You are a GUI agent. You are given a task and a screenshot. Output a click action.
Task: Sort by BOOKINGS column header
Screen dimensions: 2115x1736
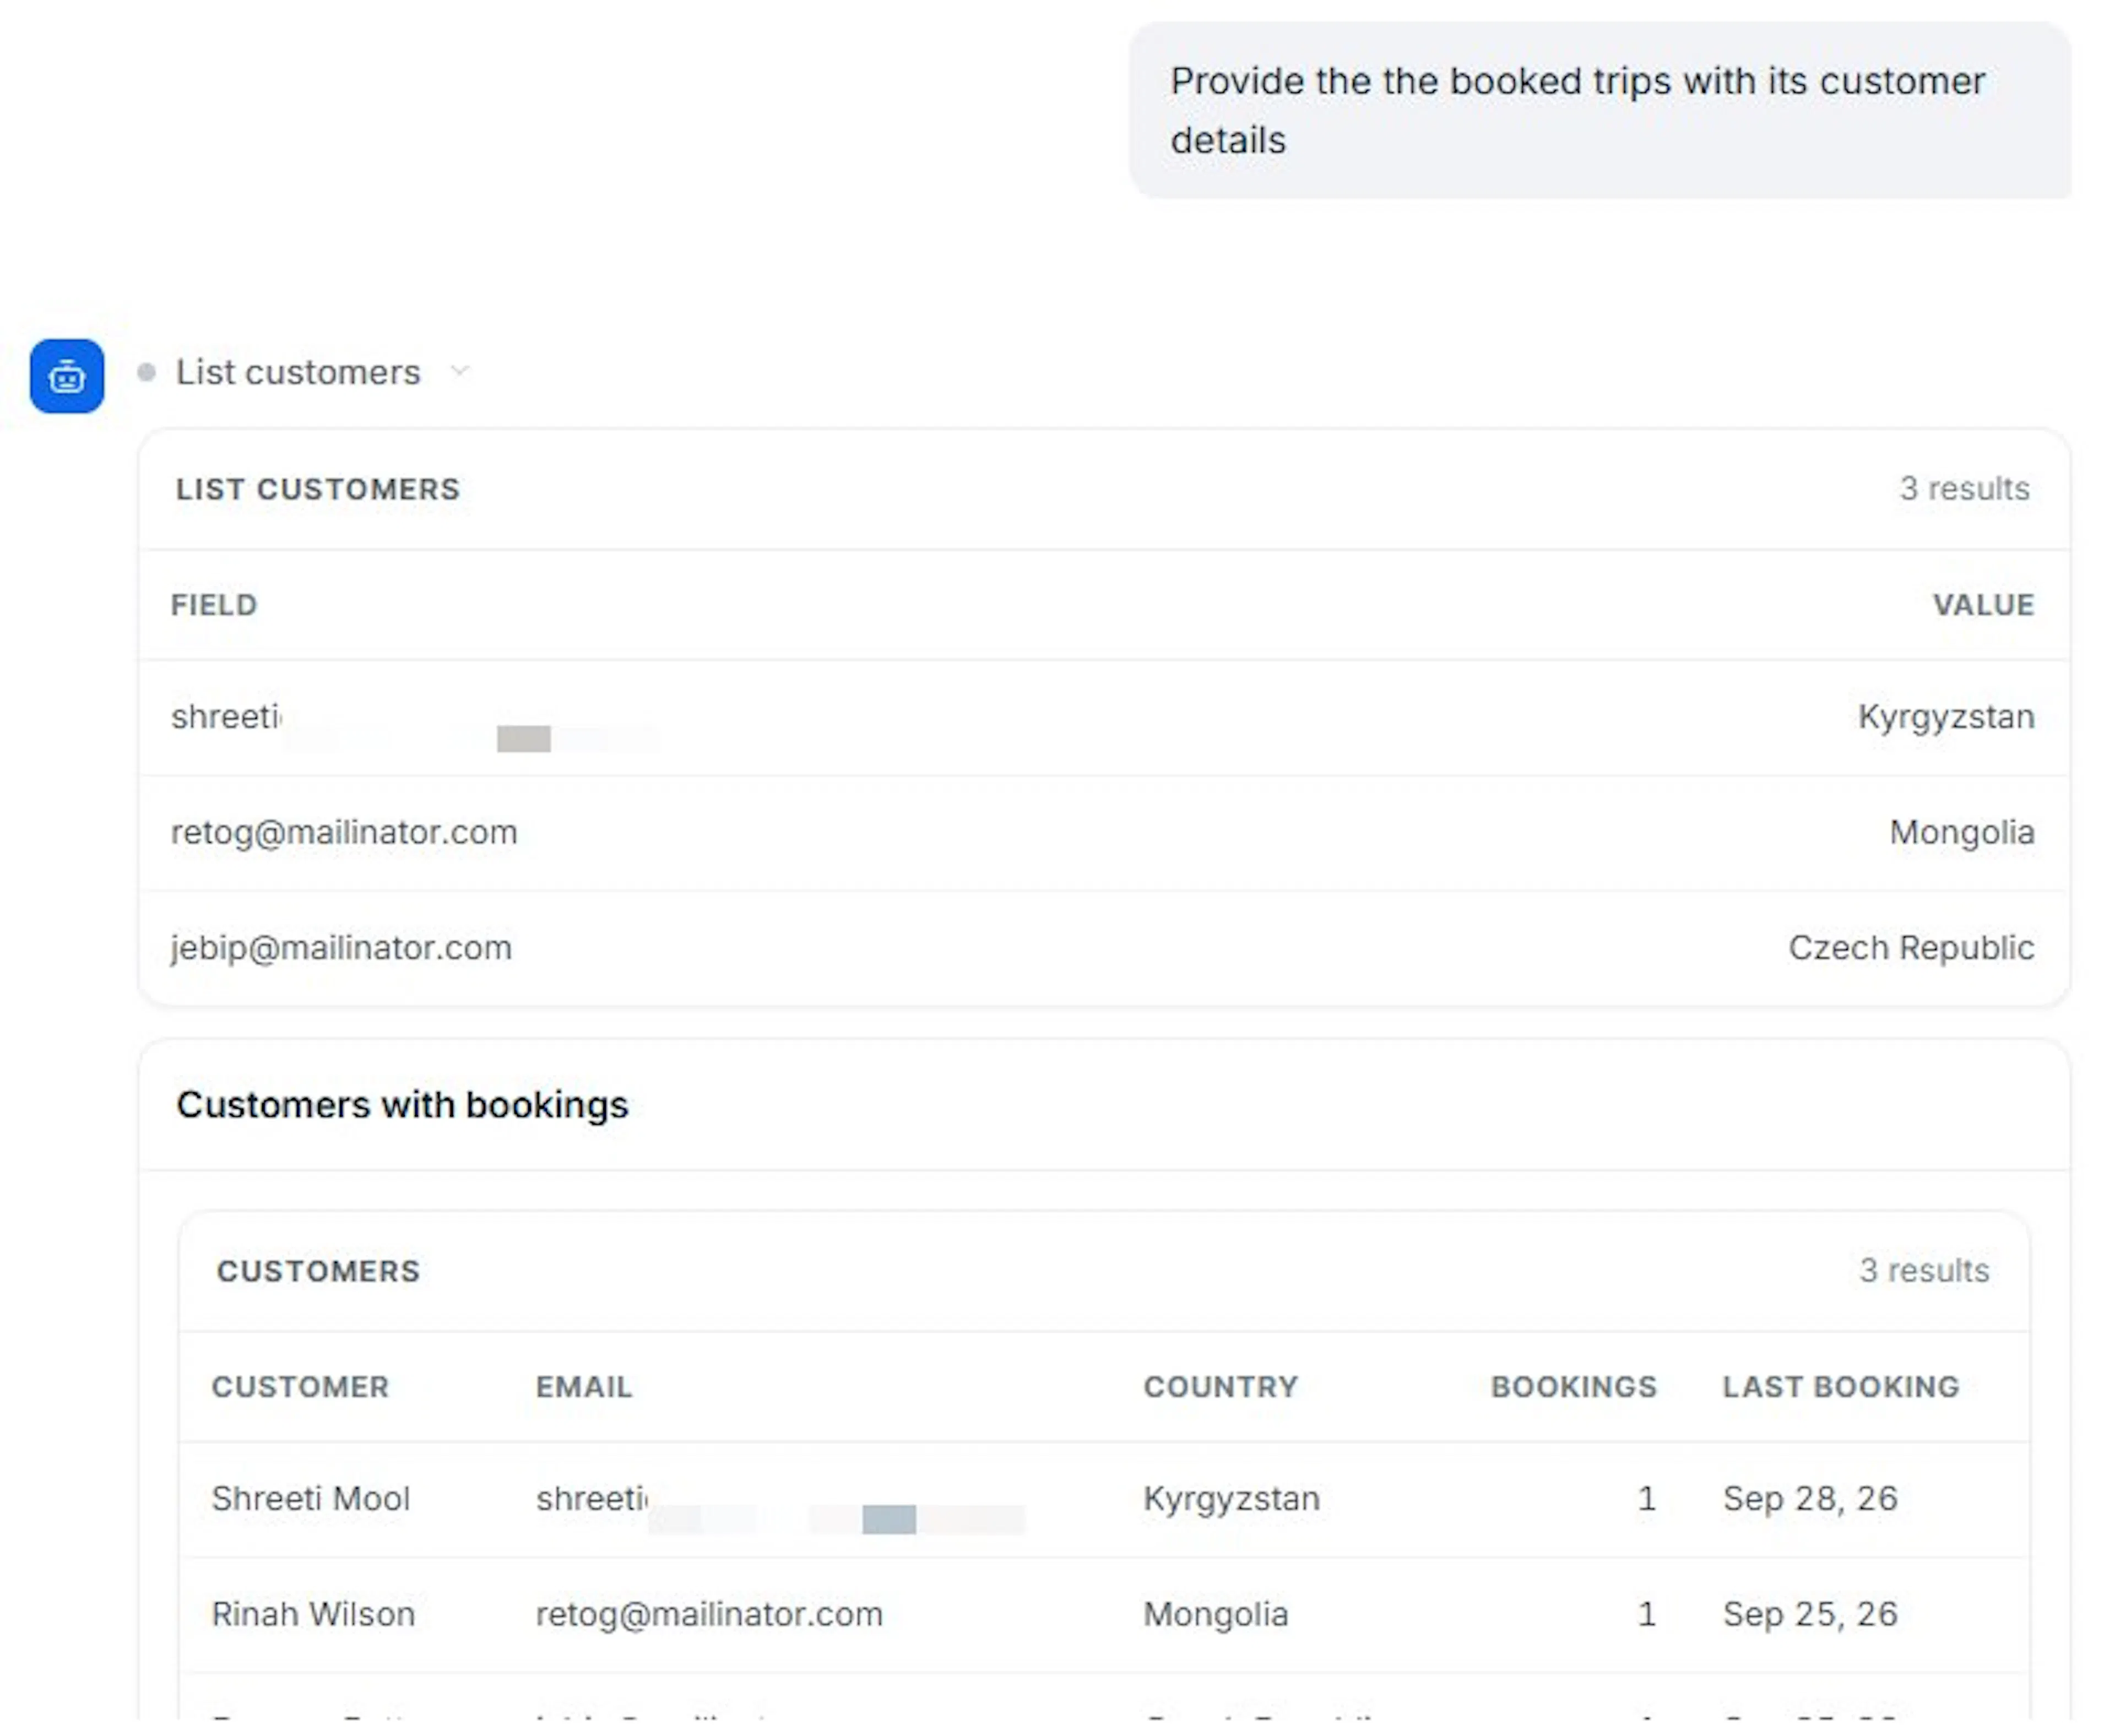(1574, 1387)
